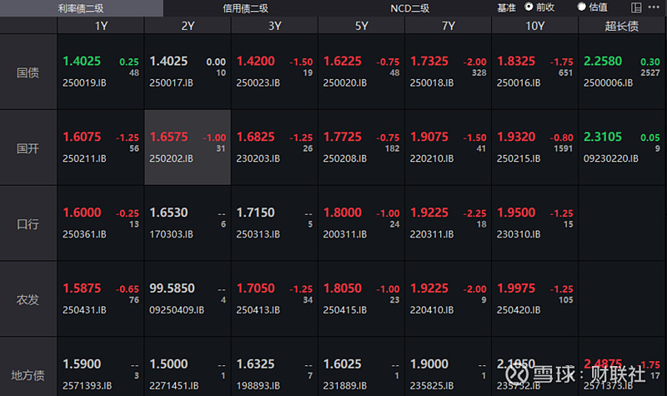Open bond 250019.IB quote cell
Image resolution: width=667 pixels, height=396 pixels.
[101, 72]
